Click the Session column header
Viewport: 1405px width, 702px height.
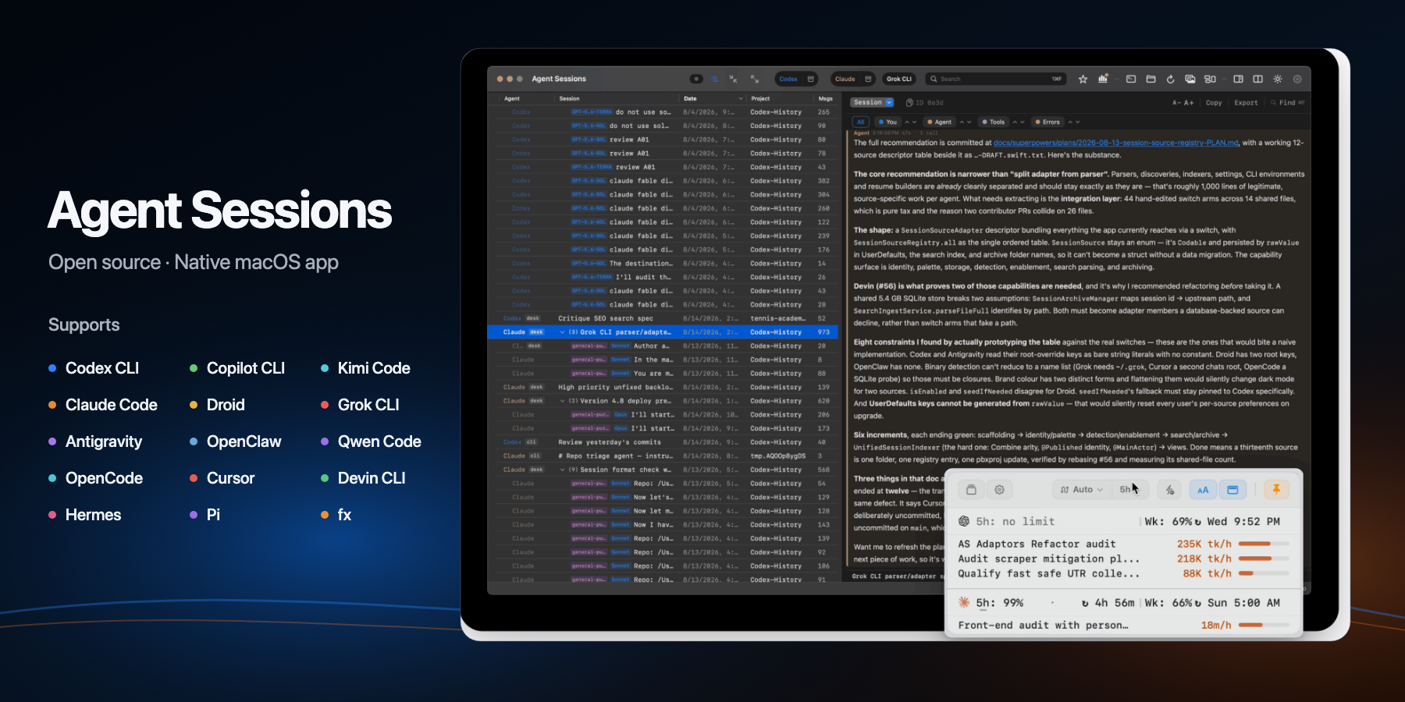tap(569, 98)
